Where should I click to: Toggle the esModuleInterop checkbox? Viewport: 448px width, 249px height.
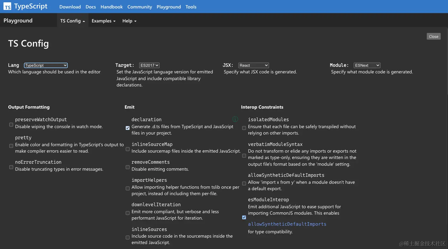point(244,217)
